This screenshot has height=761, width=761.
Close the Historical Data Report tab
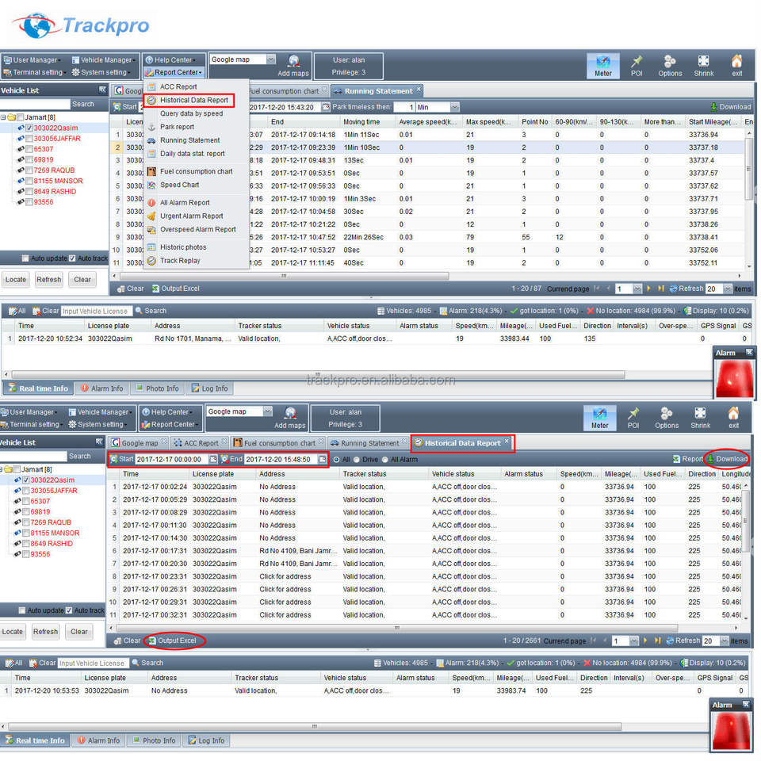pos(507,442)
